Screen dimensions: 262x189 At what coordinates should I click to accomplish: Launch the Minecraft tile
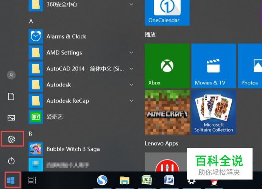pos(167,112)
